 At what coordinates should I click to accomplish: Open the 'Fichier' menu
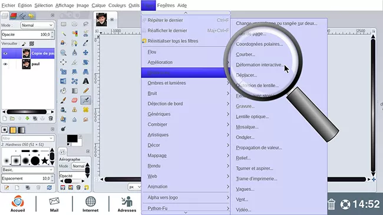click(x=8, y=5)
